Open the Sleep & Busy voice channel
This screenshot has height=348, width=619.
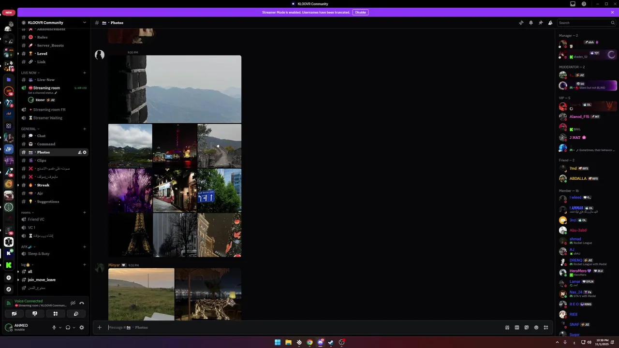(x=54, y=254)
